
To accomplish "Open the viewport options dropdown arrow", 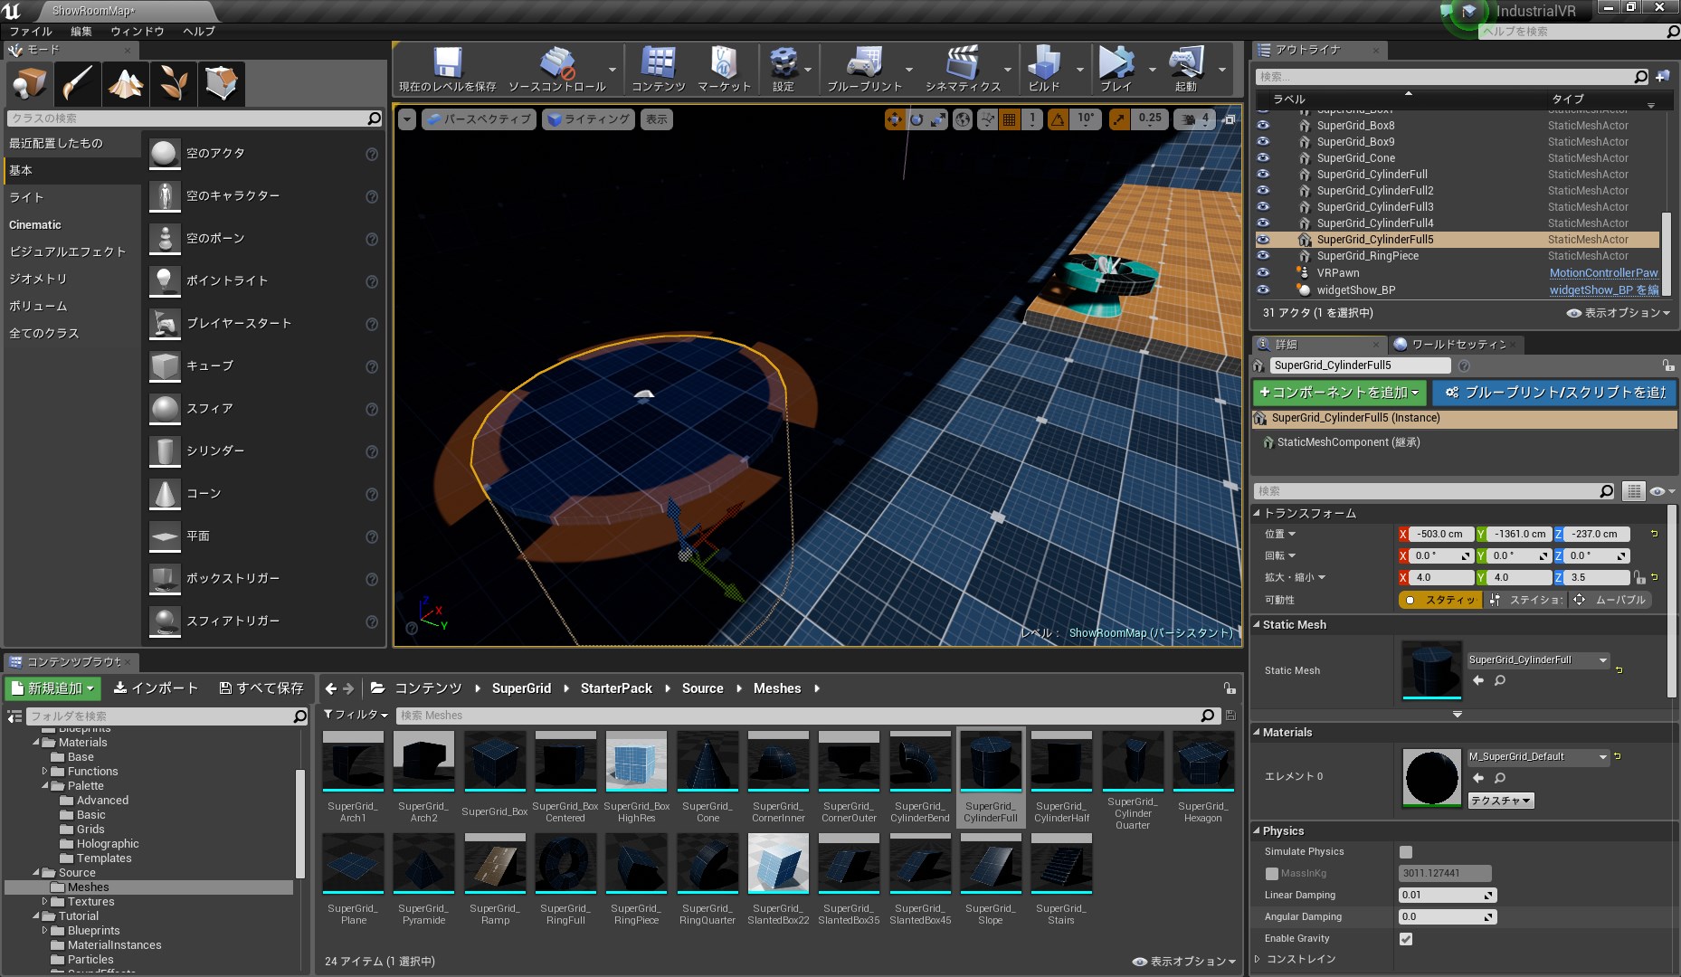I will click(407, 119).
